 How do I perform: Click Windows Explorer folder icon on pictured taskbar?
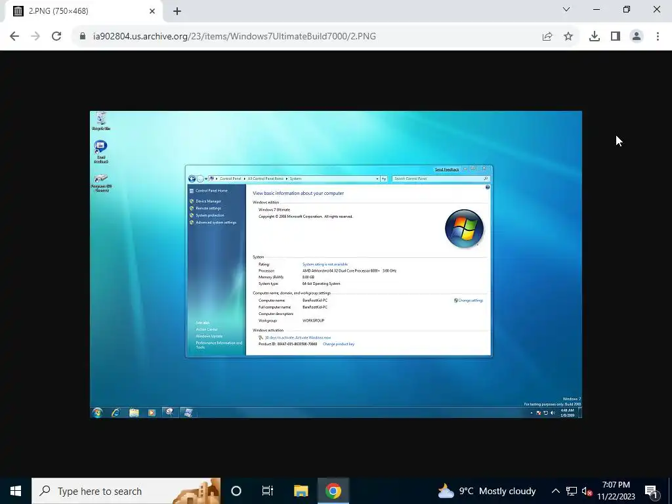[134, 412]
